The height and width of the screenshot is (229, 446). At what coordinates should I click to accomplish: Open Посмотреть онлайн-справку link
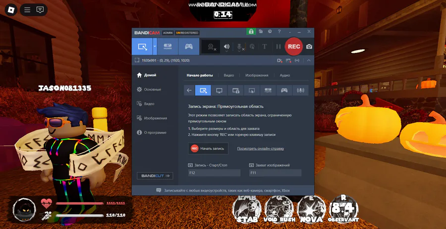tap(261, 148)
